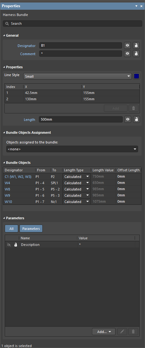
Task: Toggle Comment visibility eye icon
Action: point(127,54)
